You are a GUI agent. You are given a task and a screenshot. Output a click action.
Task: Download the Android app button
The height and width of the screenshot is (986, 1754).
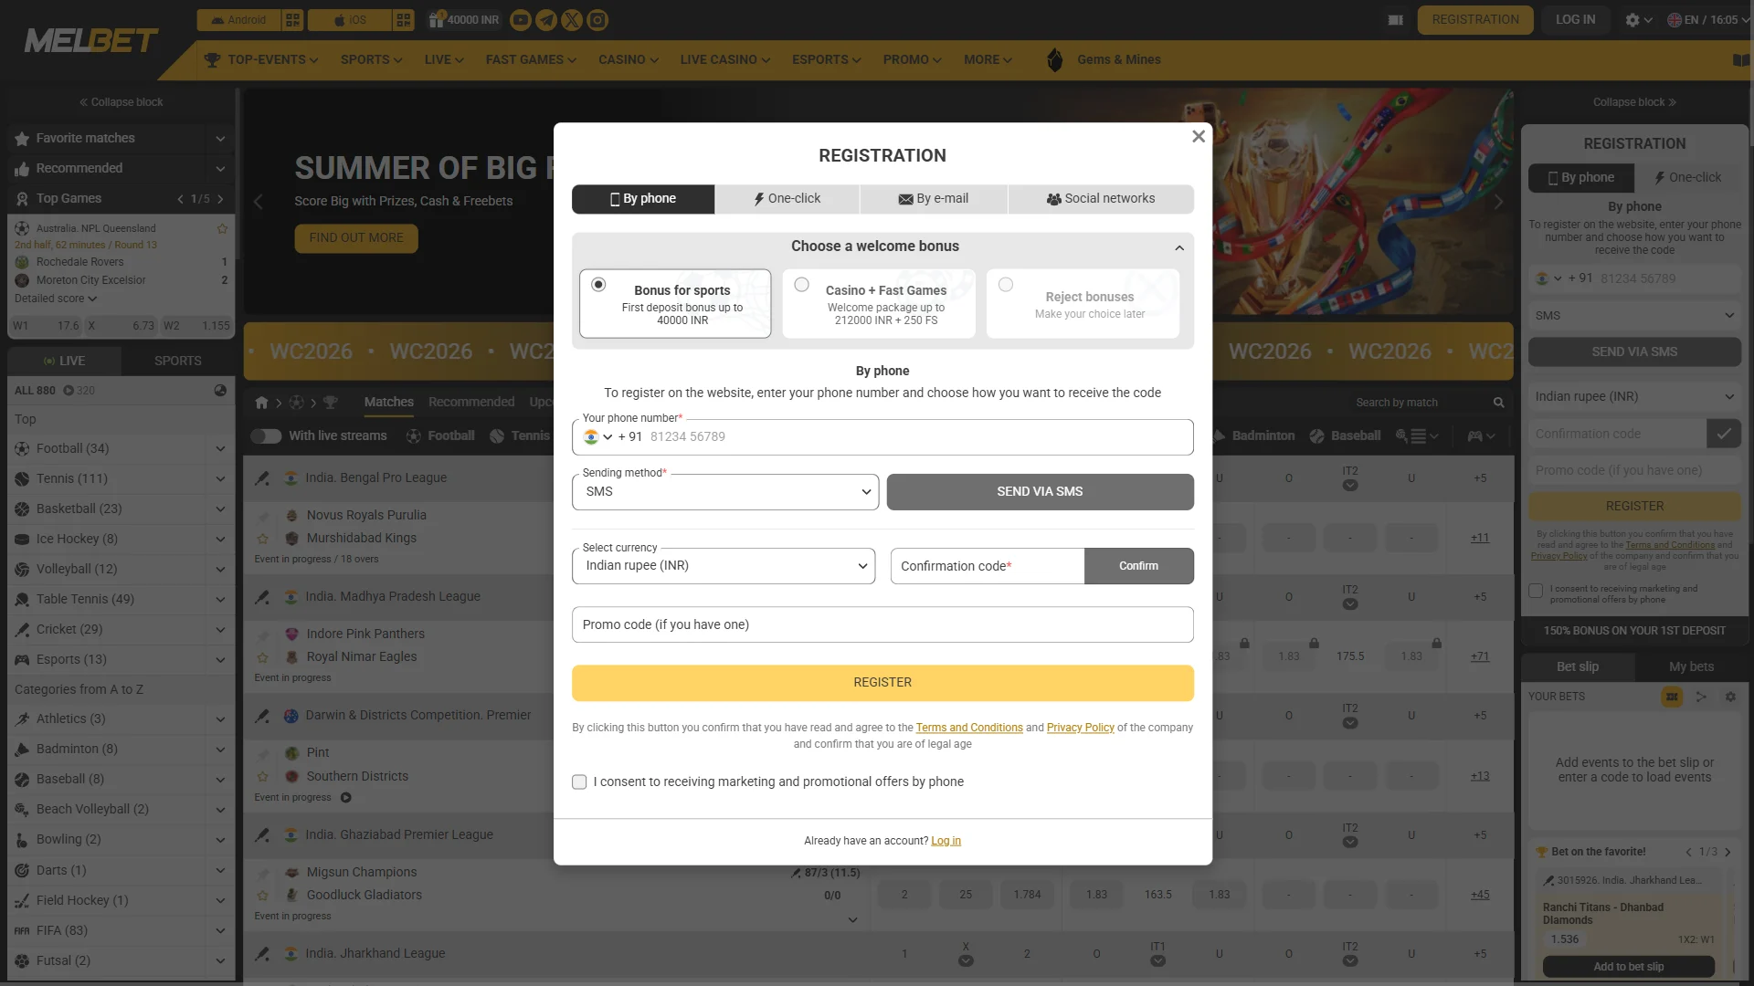click(x=238, y=20)
